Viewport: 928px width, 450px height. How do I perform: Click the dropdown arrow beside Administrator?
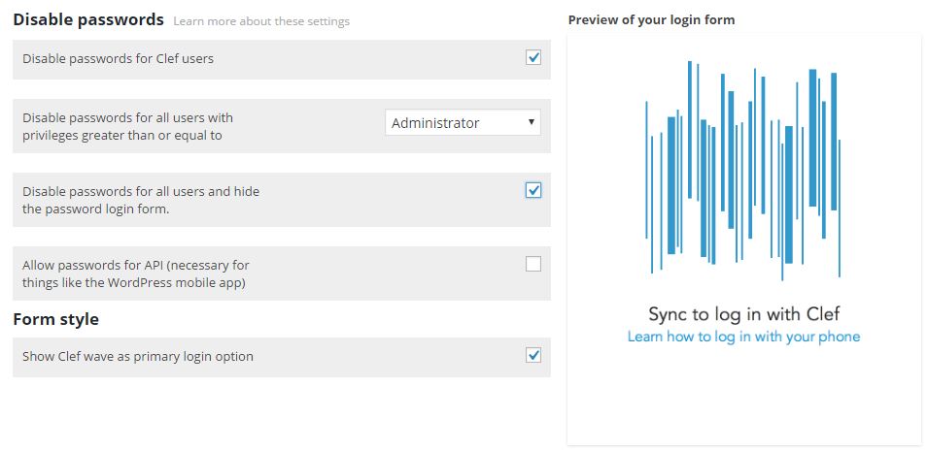tap(531, 122)
